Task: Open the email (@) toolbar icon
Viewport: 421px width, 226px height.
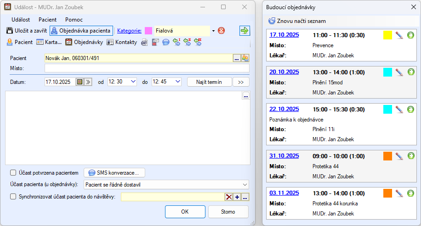Action: point(144,42)
